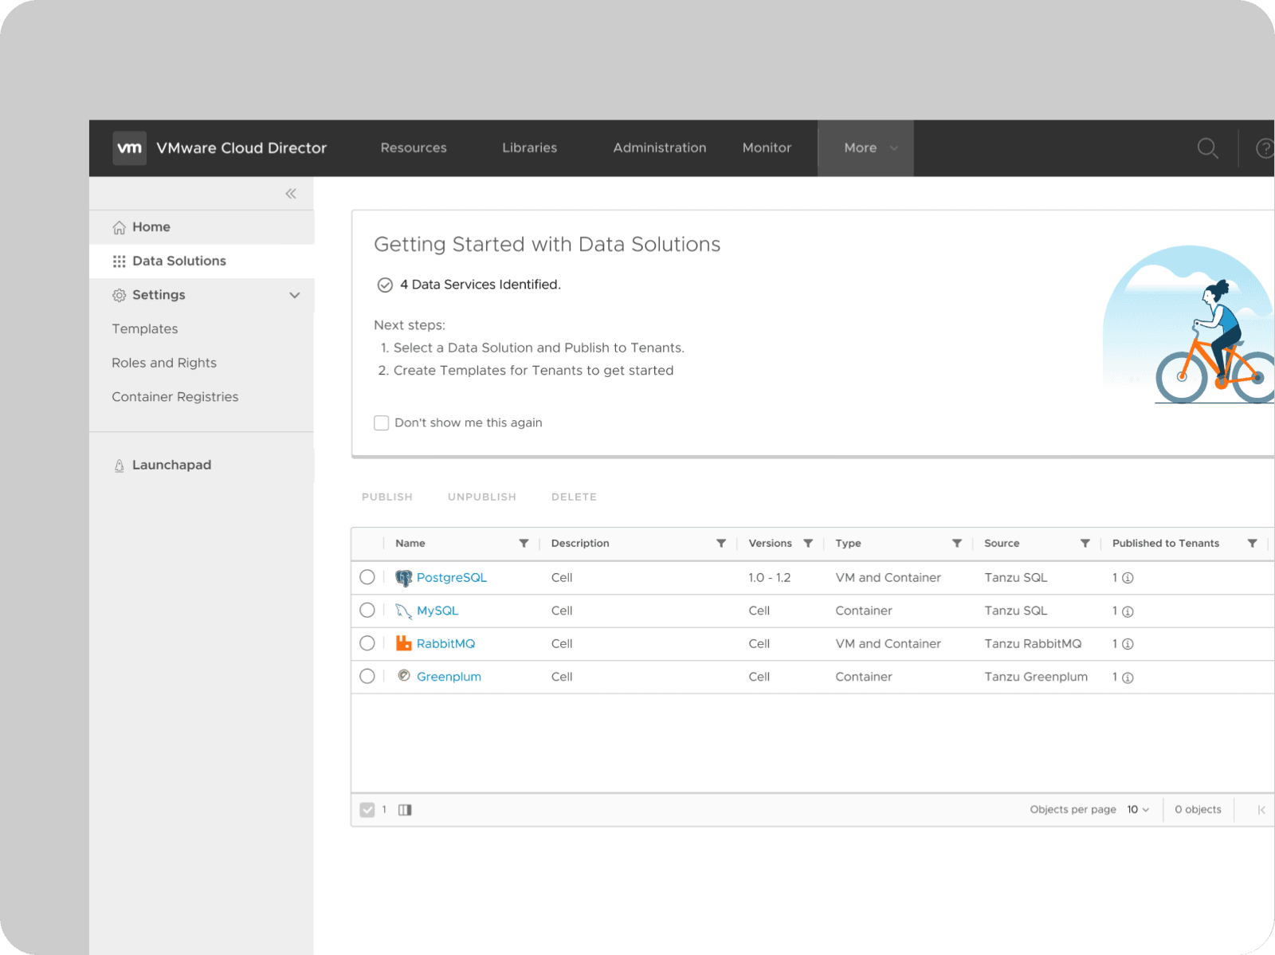Go to Home in the sidebar
The image size is (1275, 955).
(202, 227)
